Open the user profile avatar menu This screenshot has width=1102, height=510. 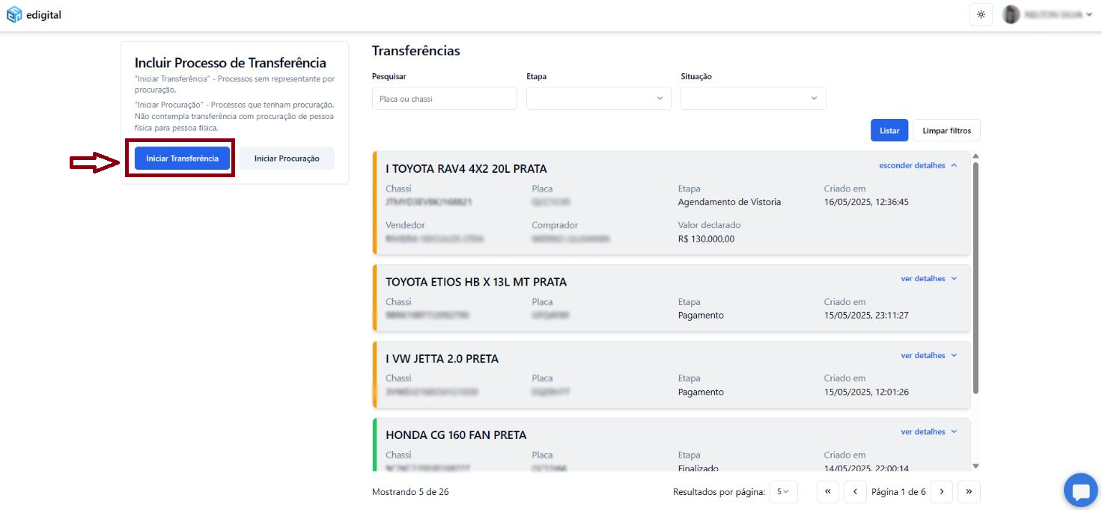coord(1011,15)
